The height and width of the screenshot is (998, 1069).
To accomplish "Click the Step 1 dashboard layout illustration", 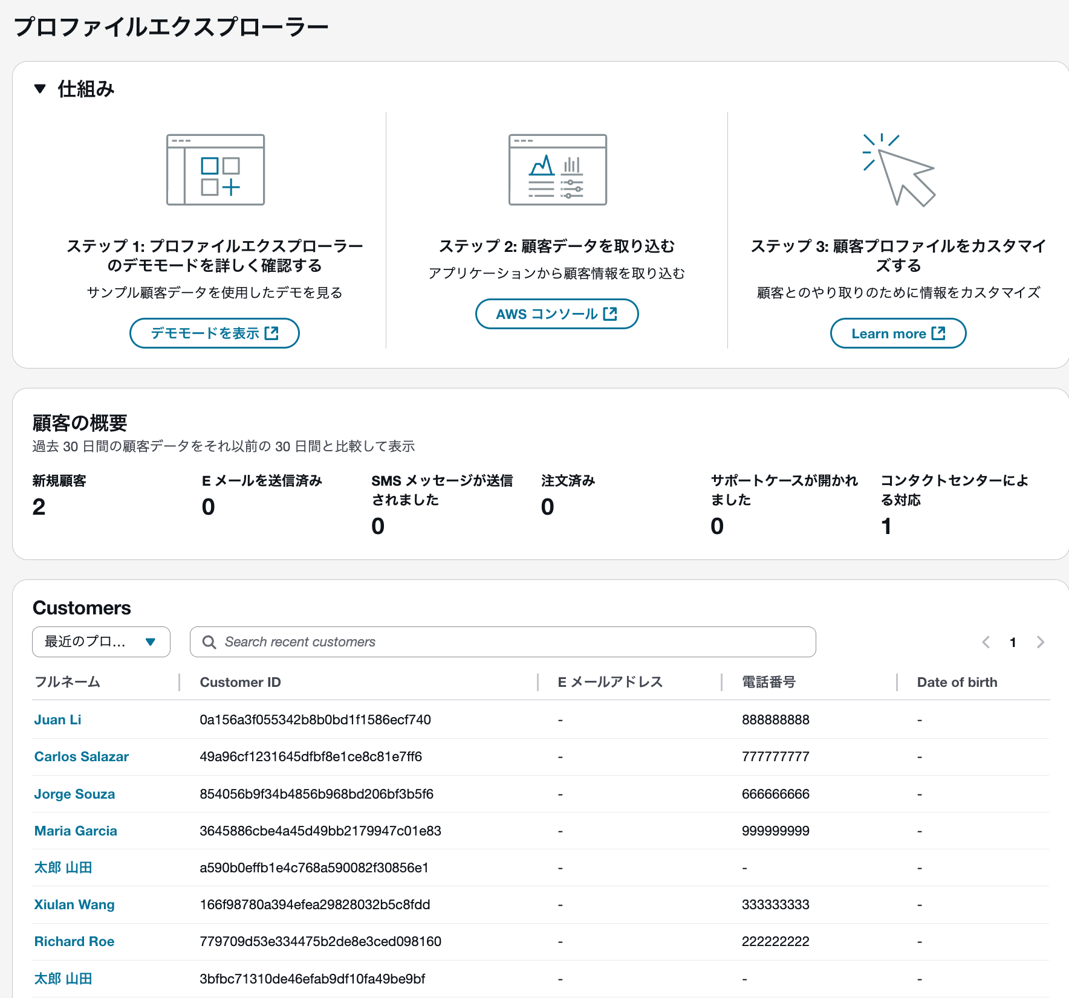I will point(215,170).
